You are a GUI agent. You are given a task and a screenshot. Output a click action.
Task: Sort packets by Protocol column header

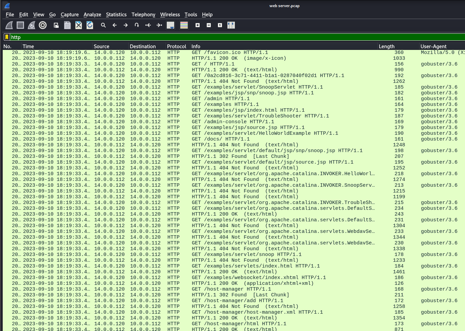tap(177, 47)
